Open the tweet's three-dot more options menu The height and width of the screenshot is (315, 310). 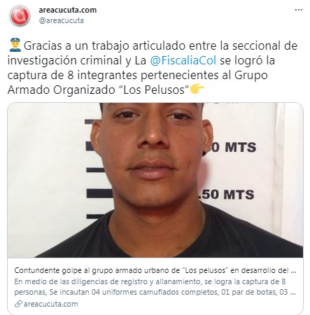tap(299, 10)
